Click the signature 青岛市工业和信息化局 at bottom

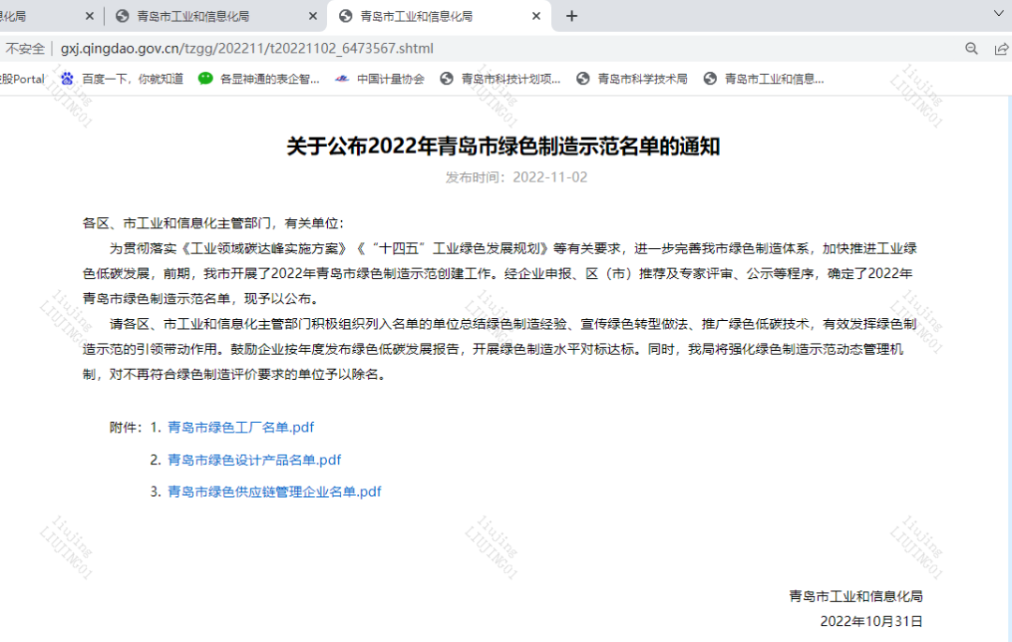point(856,596)
